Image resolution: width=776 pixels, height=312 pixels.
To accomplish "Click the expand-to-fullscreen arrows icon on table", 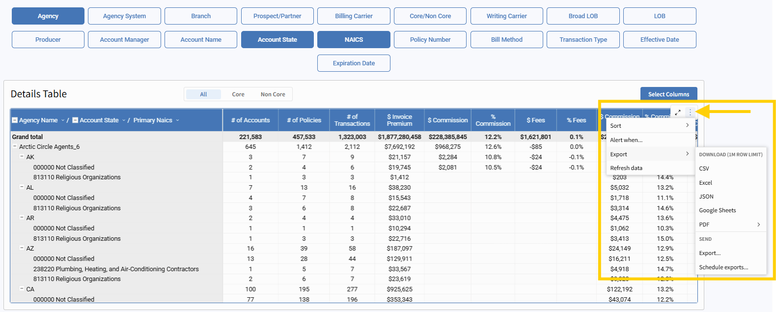I will pyautogui.click(x=678, y=113).
